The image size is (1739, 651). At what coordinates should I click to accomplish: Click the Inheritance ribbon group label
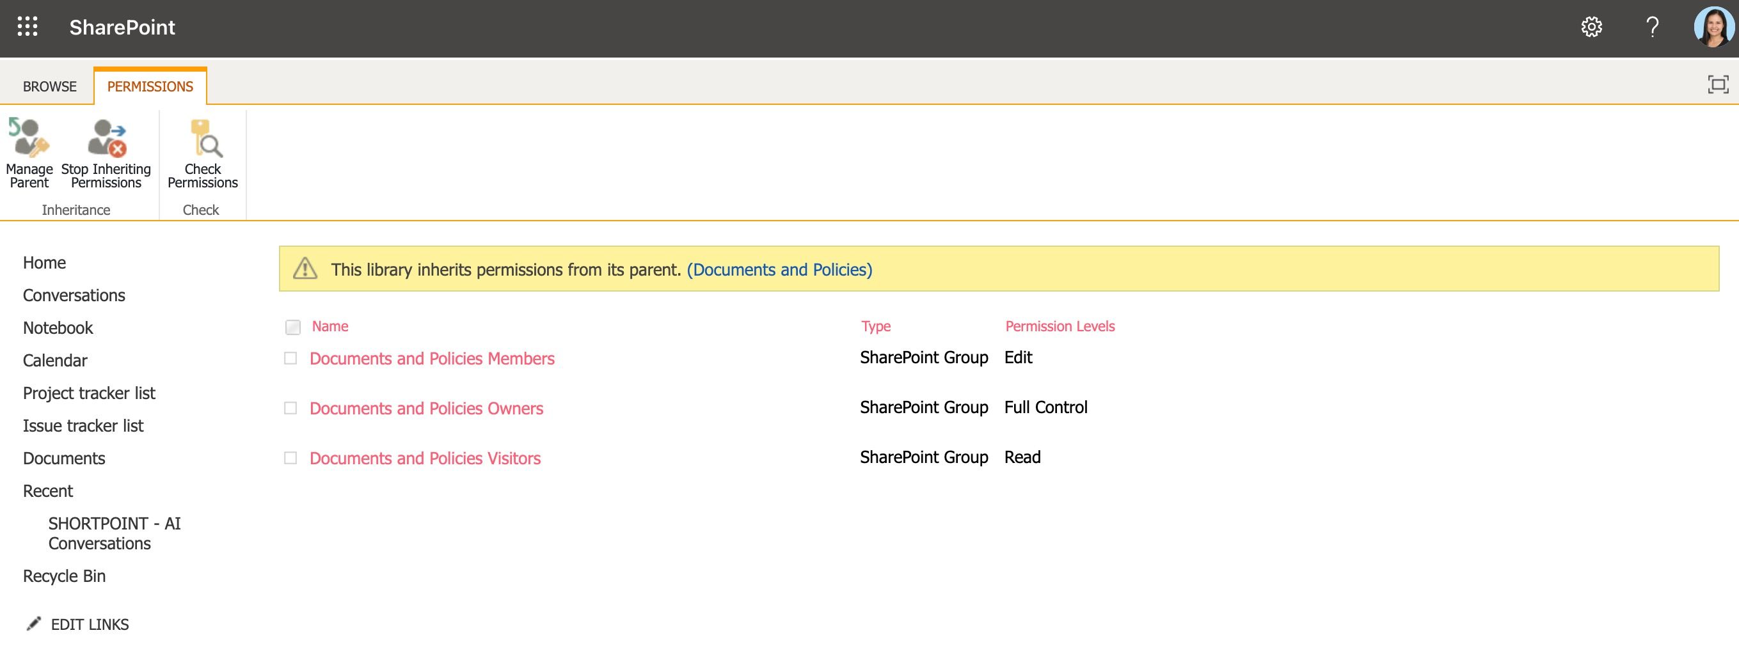pos(75,210)
